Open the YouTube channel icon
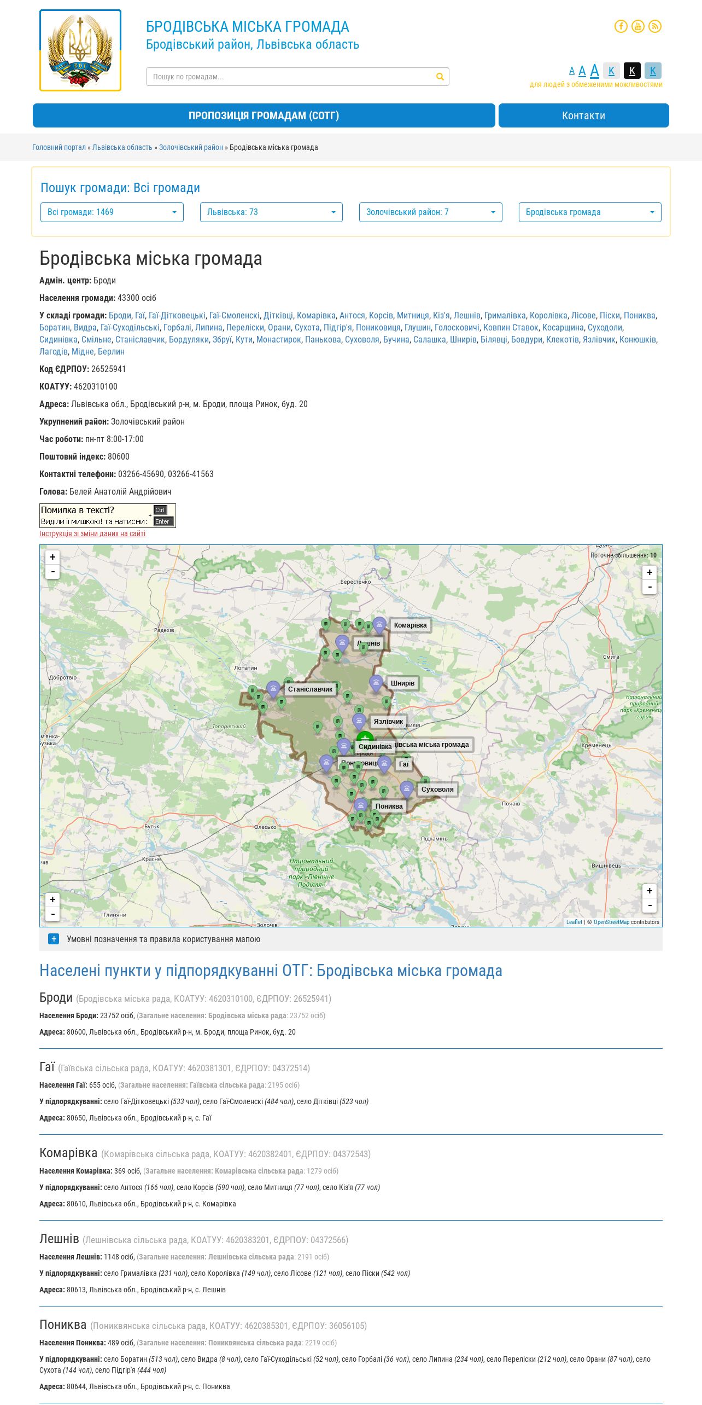This screenshot has height=1405, width=702. coord(637,26)
